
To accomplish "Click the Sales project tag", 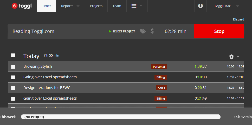I will pos(161,88).
